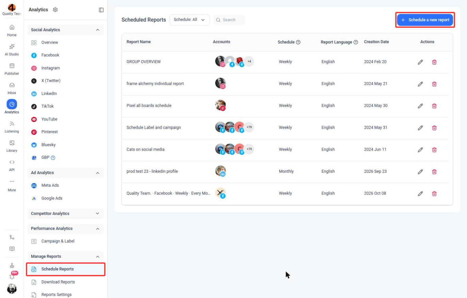The height and width of the screenshot is (298, 467).
Task: Open the Schedule: All filter dropdown
Action: coord(190,20)
